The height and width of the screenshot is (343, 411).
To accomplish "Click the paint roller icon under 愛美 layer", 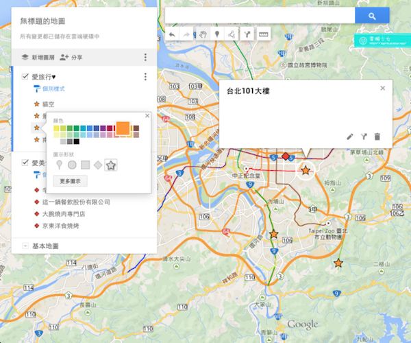I will click(x=37, y=174).
